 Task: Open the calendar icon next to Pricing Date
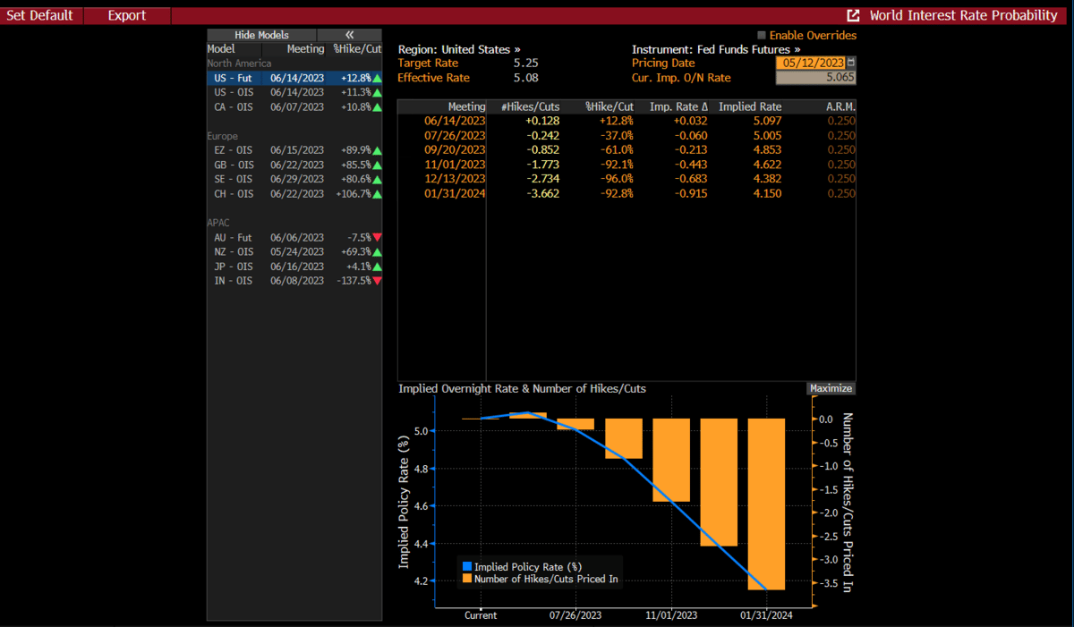pos(850,63)
